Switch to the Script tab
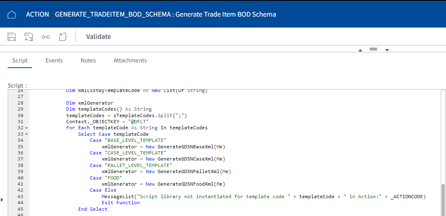This screenshot has width=446, height=216. [x=20, y=60]
